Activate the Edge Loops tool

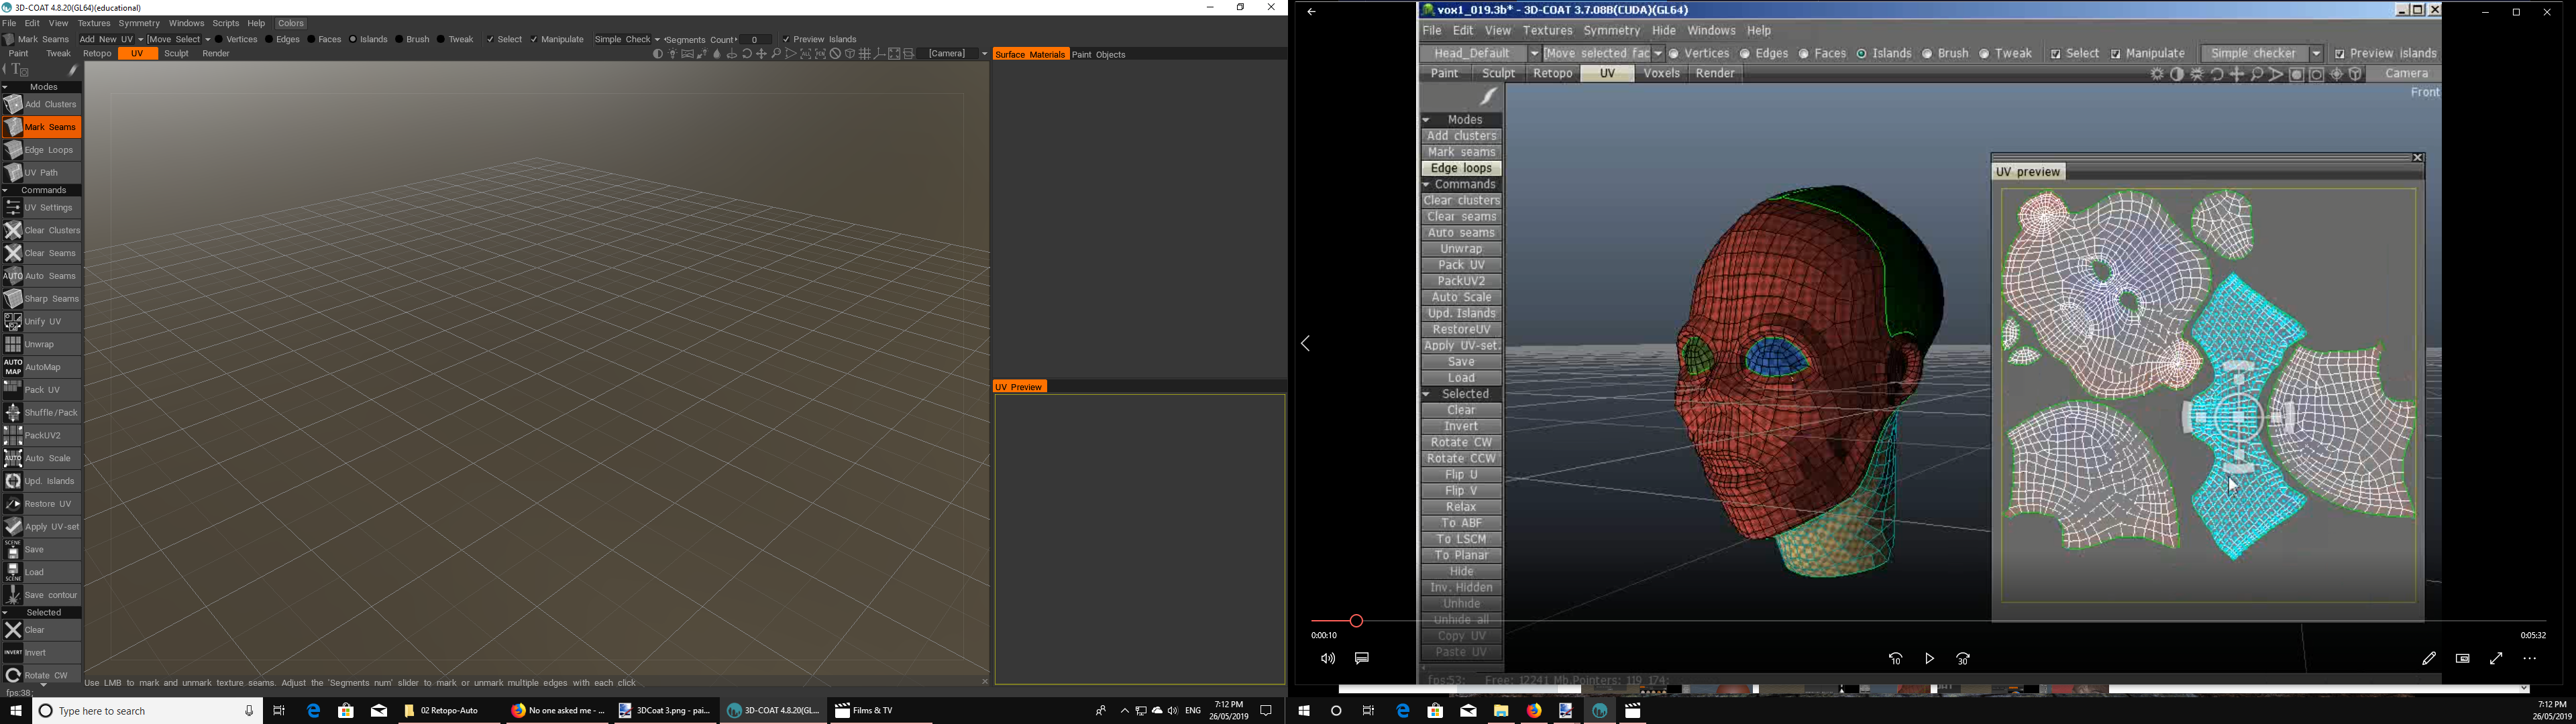(41, 150)
